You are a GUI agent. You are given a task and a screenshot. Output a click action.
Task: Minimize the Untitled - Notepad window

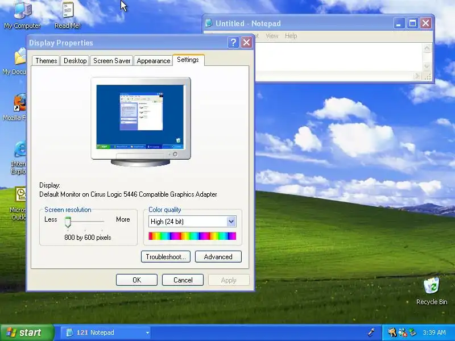tap(399, 23)
